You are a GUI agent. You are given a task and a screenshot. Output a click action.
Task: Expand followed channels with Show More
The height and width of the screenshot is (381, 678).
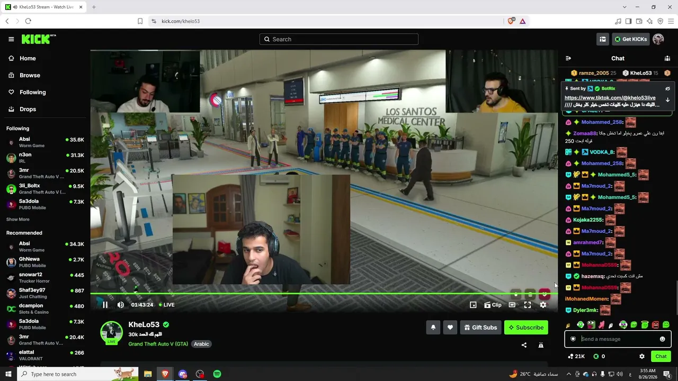point(18,220)
